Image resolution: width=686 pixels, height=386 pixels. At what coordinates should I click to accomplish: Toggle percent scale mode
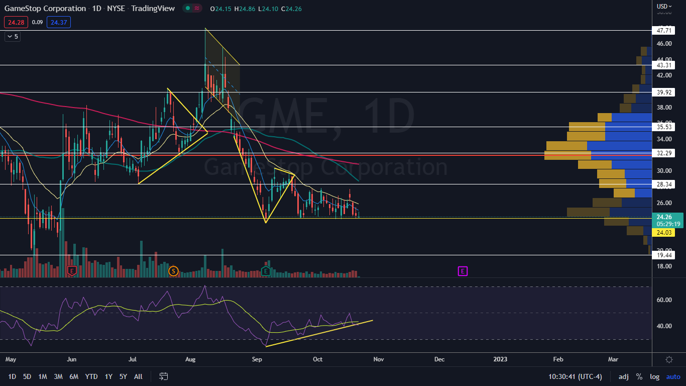(x=639, y=376)
